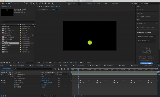Image resolution: width=160 pixels, height=97 pixels.
Task: Open the Render Queue tab
Action: (x=148, y=66)
